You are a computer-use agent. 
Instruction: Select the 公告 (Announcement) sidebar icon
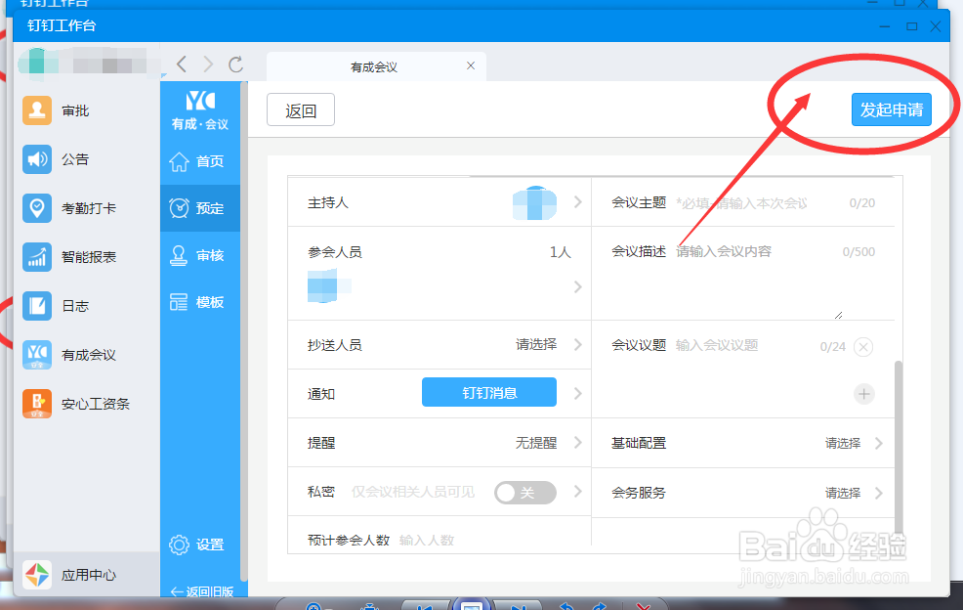[x=36, y=159]
